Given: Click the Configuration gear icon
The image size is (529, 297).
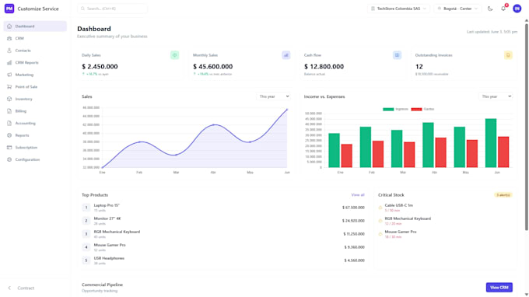Looking at the screenshot, I should [x=9, y=159].
